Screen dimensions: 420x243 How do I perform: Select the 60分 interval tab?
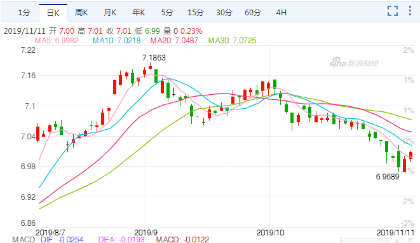[253, 13]
